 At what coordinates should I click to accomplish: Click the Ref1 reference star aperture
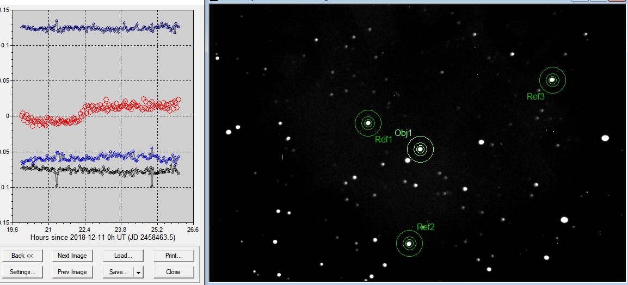[368, 123]
